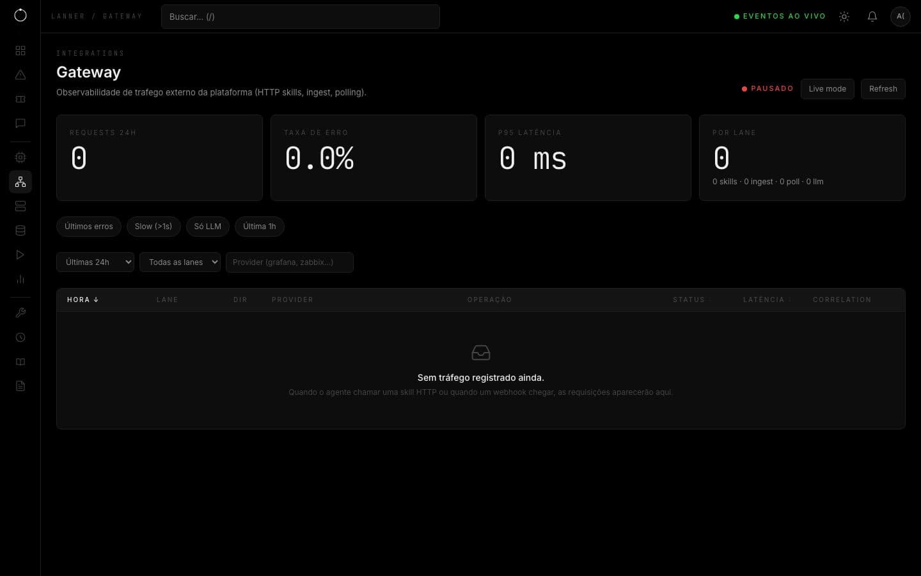Open the bar chart icon in sidebar
921x576 pixels.
point(20,279)
